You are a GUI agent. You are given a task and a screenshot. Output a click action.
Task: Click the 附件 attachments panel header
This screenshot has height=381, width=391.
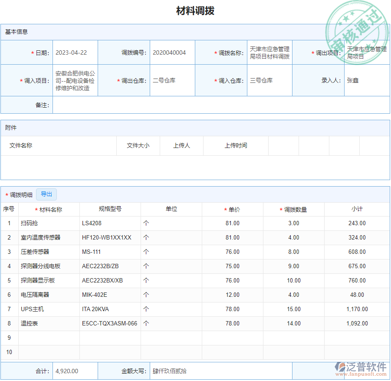tap(11, 128)
